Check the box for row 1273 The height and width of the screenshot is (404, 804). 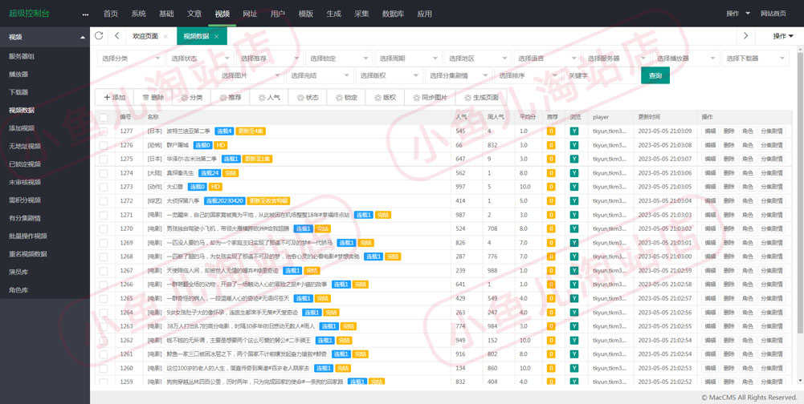pyautogui.click(x=104, y=187)
